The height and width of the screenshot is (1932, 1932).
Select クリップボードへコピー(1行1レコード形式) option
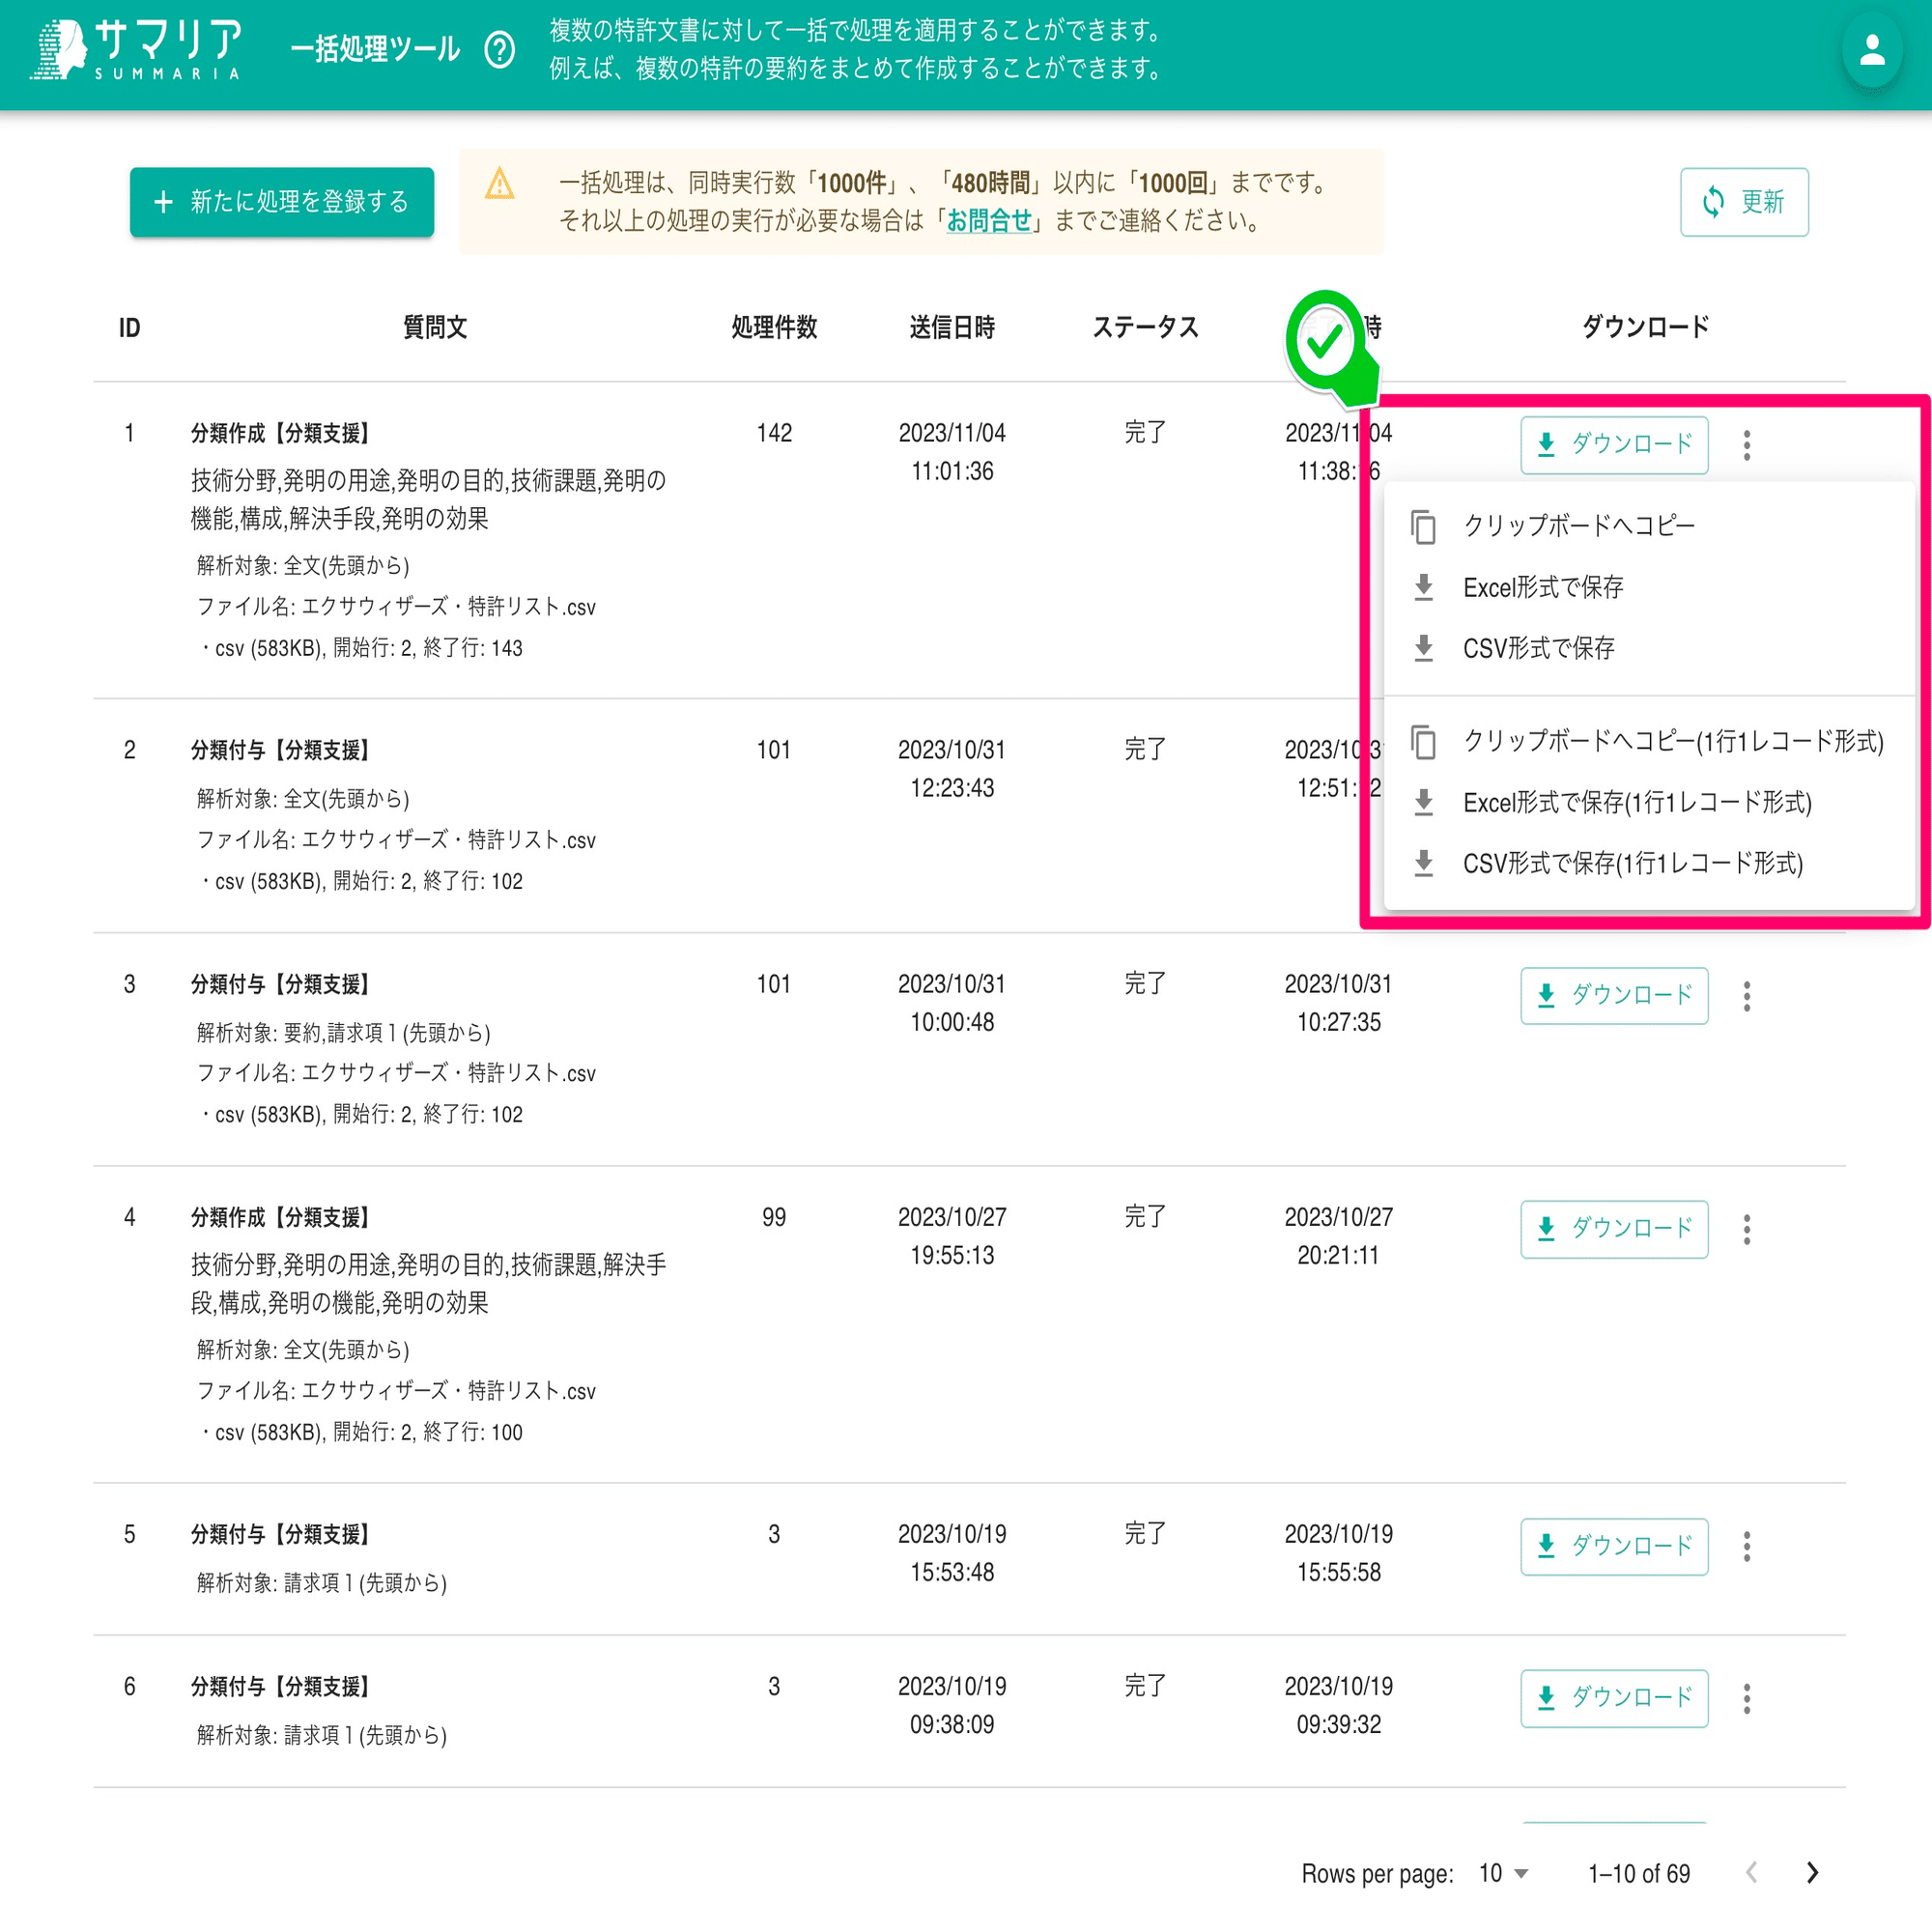pyautogui.click(x=1672, y=741)
